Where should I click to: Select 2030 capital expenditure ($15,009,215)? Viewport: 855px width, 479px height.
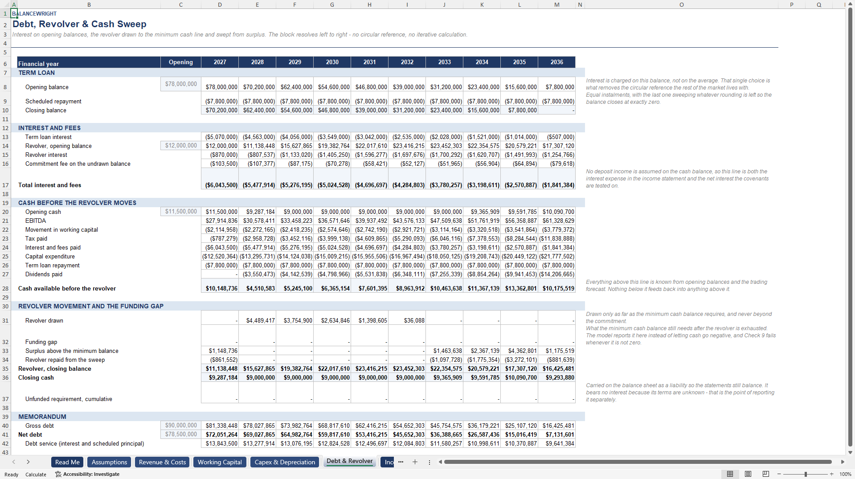coord(332,256)
